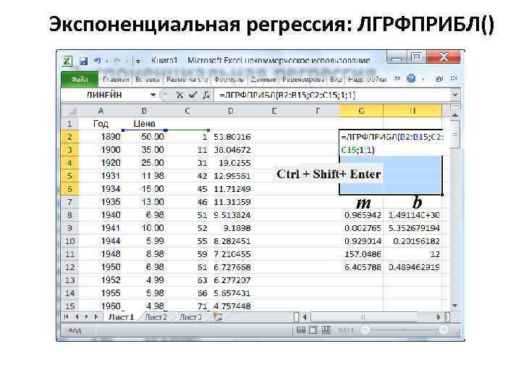Open the Рецензирование ribbon tab
Image resolution: width=521 pixels, height=391 pixels.
[x=303, y=80]
